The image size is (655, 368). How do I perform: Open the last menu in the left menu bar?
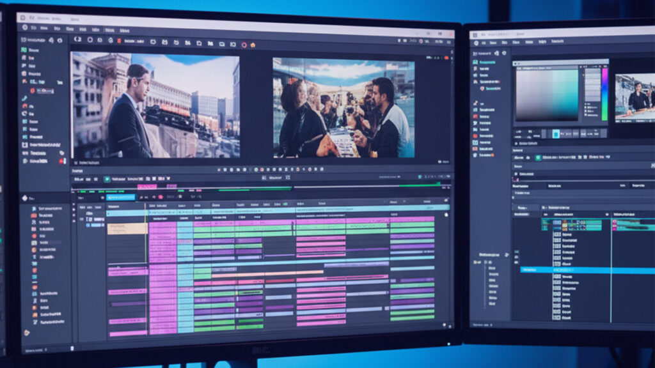(x=124, y=29)
